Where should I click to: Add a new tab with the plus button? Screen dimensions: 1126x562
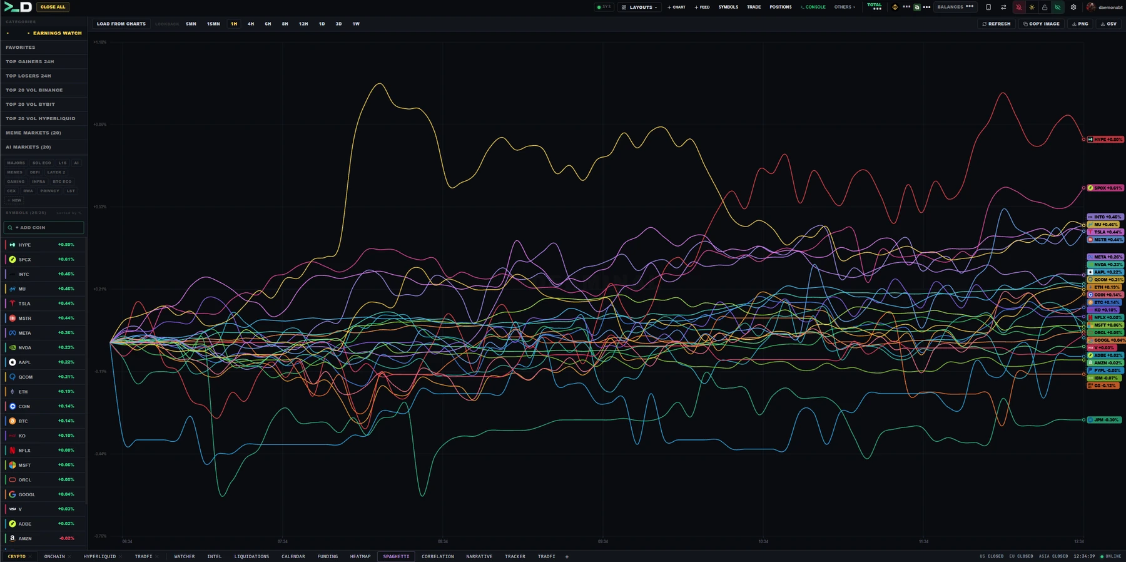point(567,556)
